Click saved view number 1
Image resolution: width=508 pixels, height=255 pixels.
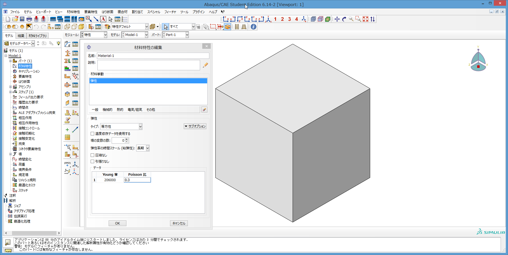click(275, 19)
